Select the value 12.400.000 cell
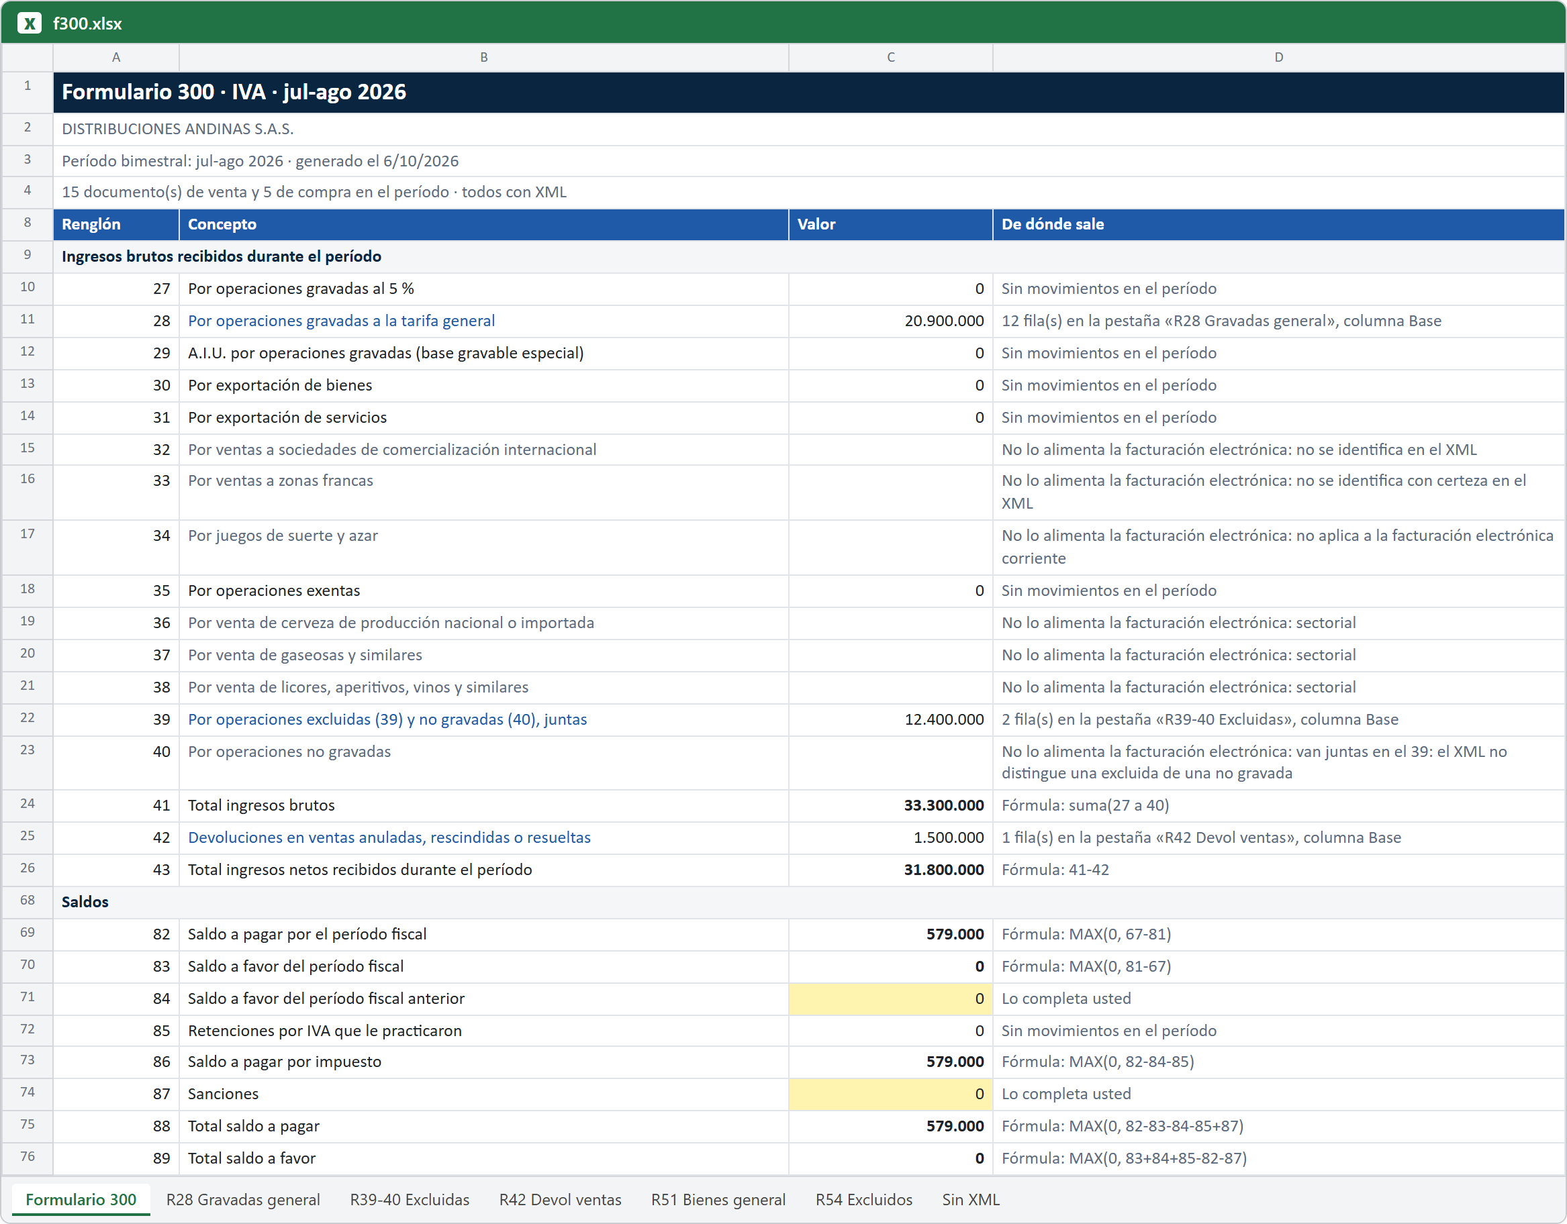Image resolution: width=1567 pixels, height=1224 pixels. point(890,719)
